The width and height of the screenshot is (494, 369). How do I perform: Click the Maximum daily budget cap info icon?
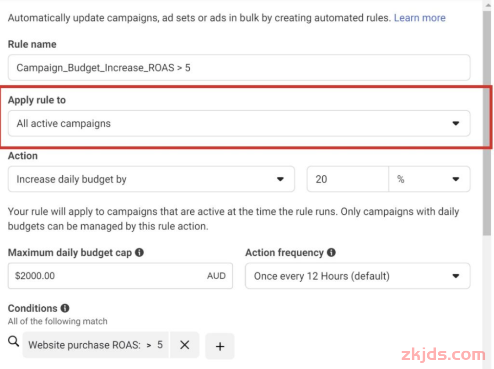(140, 253)
